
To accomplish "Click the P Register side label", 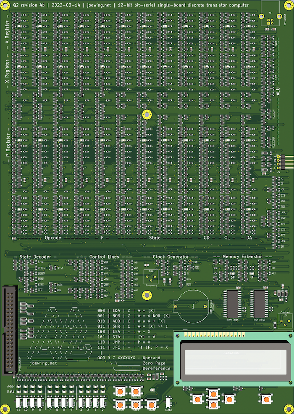I will (x=8, y=145).
